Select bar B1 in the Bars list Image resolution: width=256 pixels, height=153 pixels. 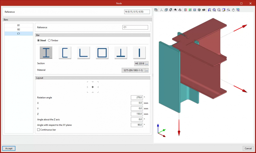point(18,25)
